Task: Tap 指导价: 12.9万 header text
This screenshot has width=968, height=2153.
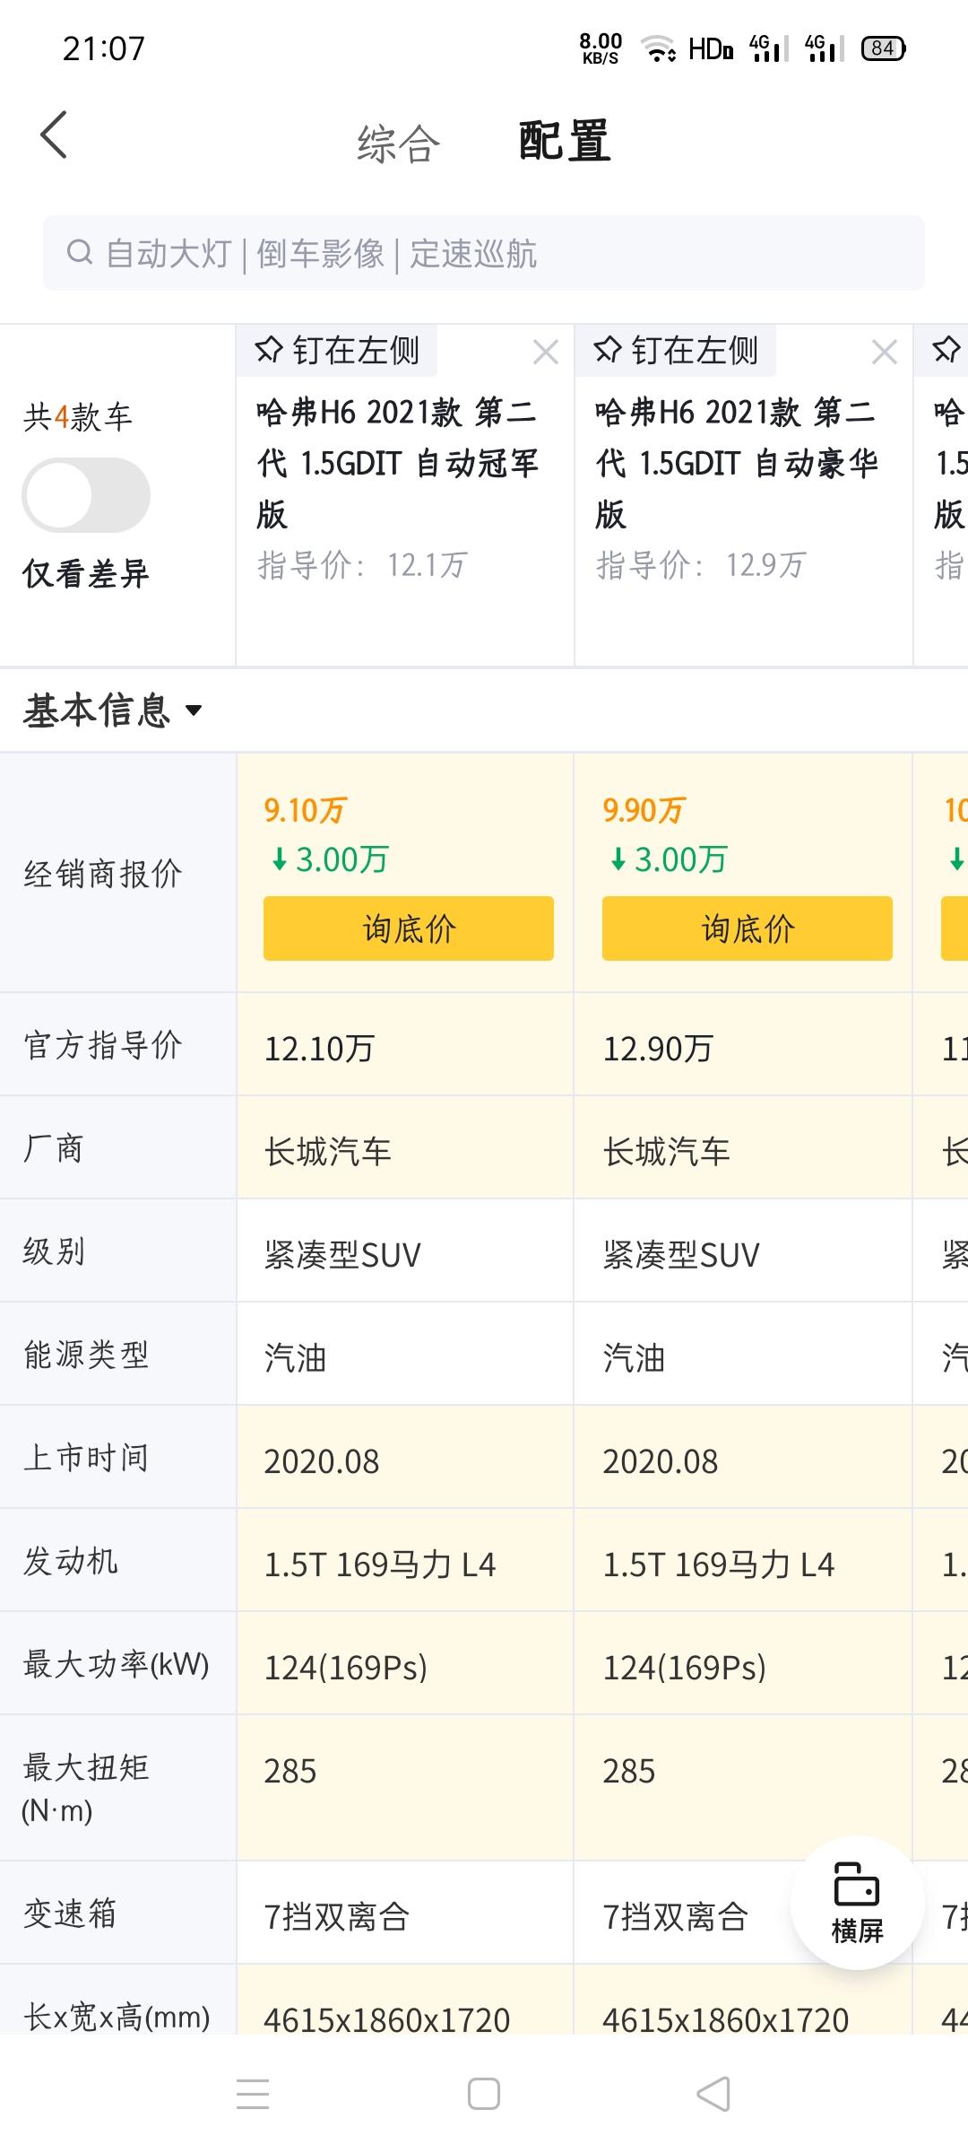Action: (x=701, y=565)
